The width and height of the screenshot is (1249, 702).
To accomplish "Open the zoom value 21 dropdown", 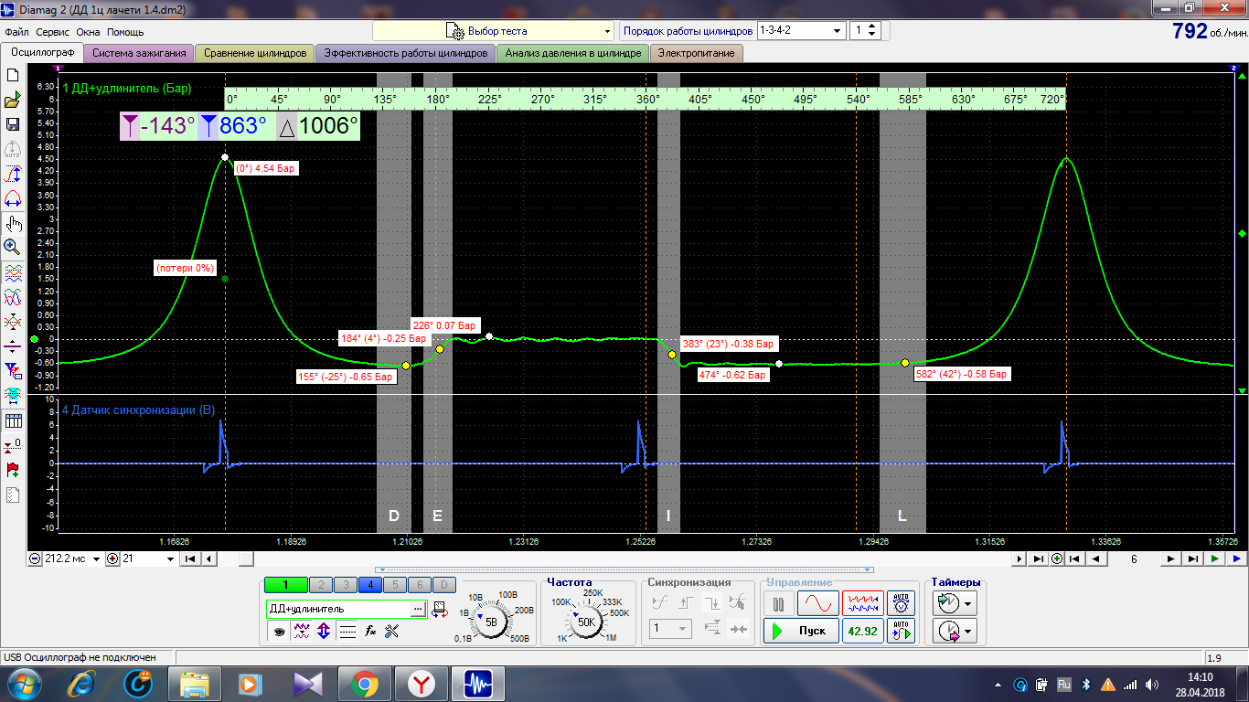I will (x=170, y=558).
